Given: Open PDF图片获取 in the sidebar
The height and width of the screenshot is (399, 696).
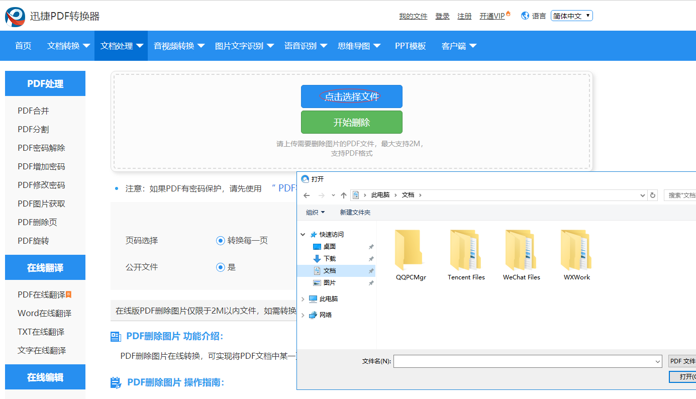Looking at the screenshot, I should click(x=41, y=204).
